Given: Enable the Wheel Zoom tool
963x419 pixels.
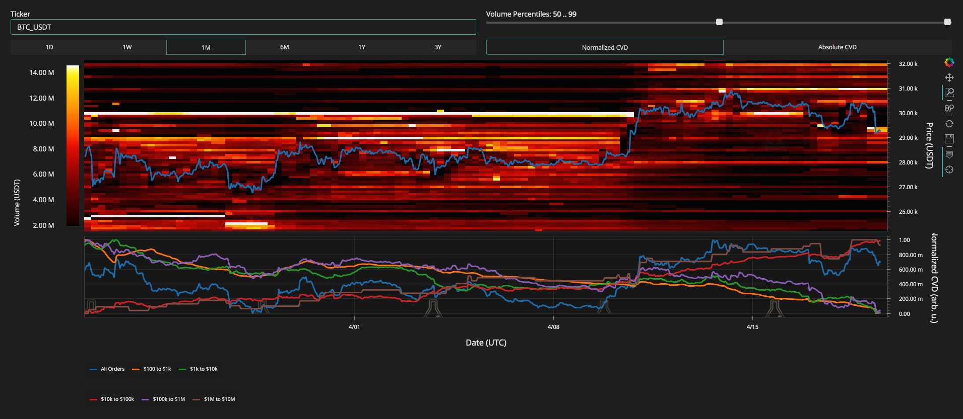Looking at the screenshot, I should coord(949,108).
